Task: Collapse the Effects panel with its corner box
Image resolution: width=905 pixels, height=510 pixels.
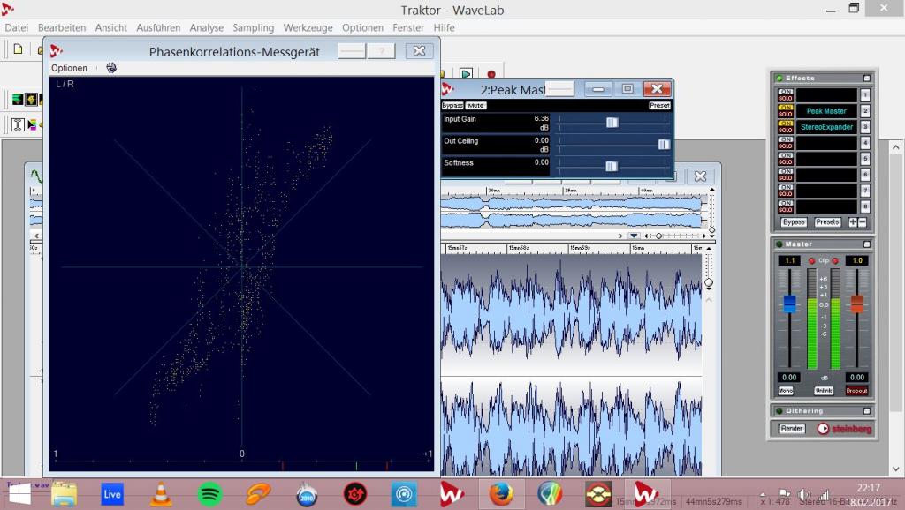Action: point(866,78)
